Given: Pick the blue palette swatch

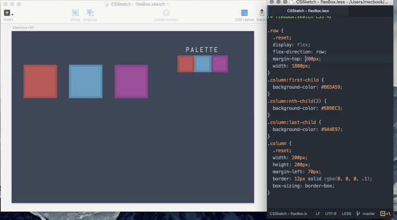Looking at the screenshot, I should point(202,64).
